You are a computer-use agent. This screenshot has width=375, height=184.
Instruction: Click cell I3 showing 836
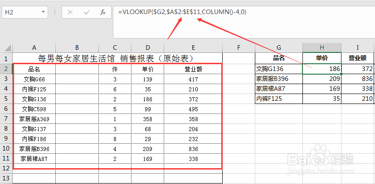coord(357,79)
